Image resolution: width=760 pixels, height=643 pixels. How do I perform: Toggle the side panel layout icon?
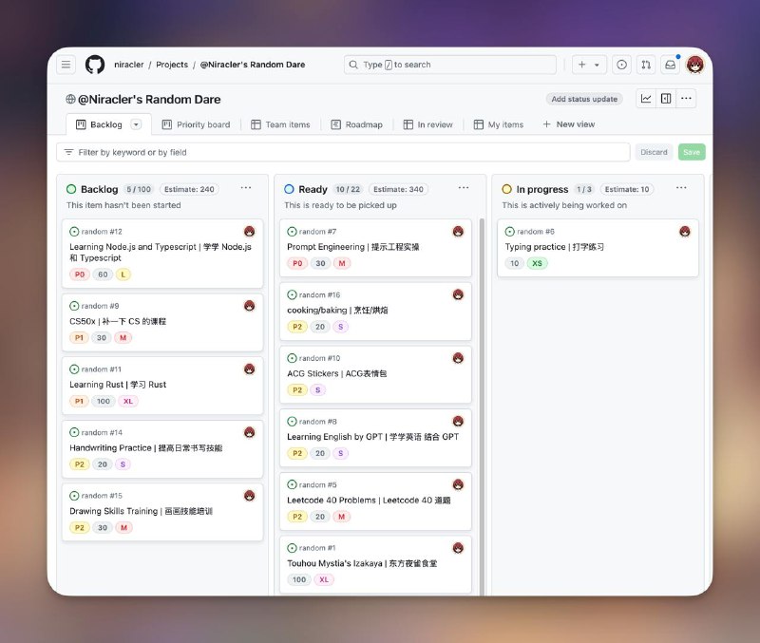(664, 99)
